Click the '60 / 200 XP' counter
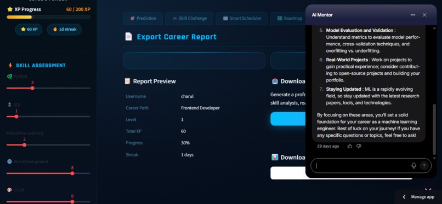The width and height of the screenshot is (442, 204). [x=78, y=9]
